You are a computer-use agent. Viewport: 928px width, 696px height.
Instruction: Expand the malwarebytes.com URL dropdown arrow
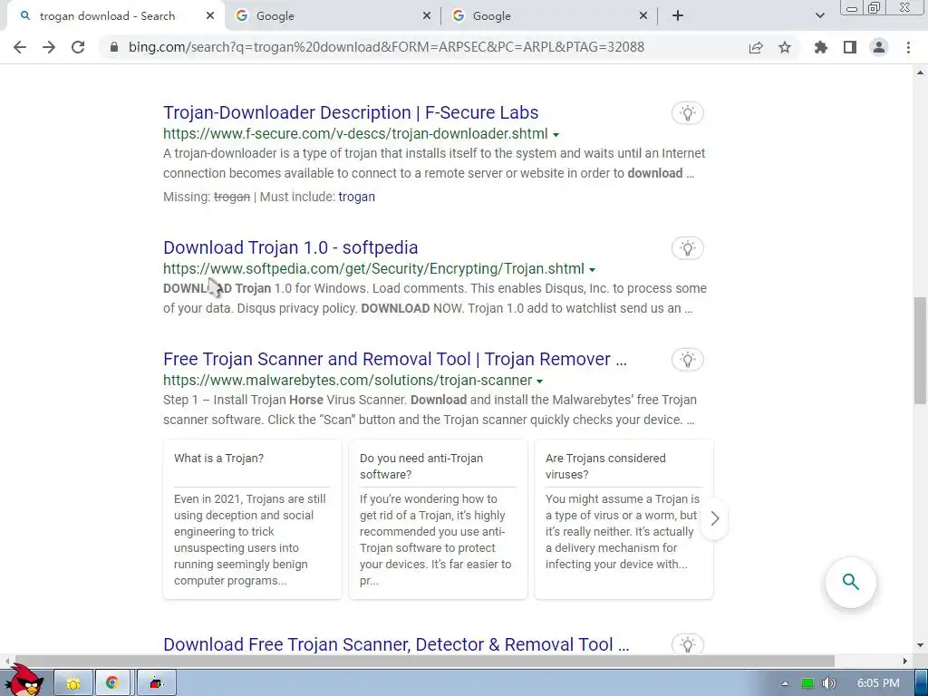(x=539, y=382)
